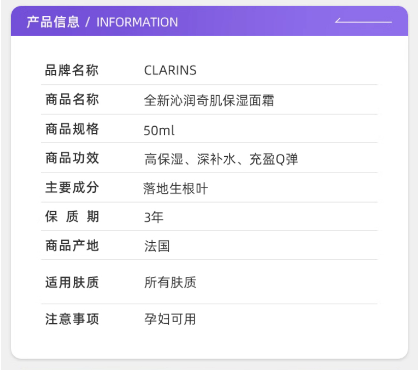Click the 商品功效 row label

[72, 158]
